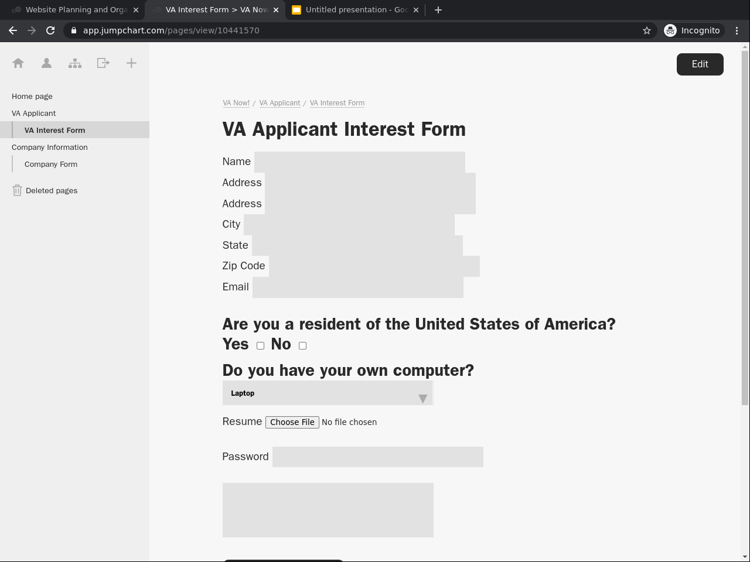Open the user profile icon
The width and height of the screenshot is (750, 562).
[46, 63]
